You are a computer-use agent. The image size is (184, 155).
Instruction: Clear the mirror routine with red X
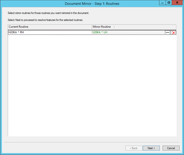point(173,33)
